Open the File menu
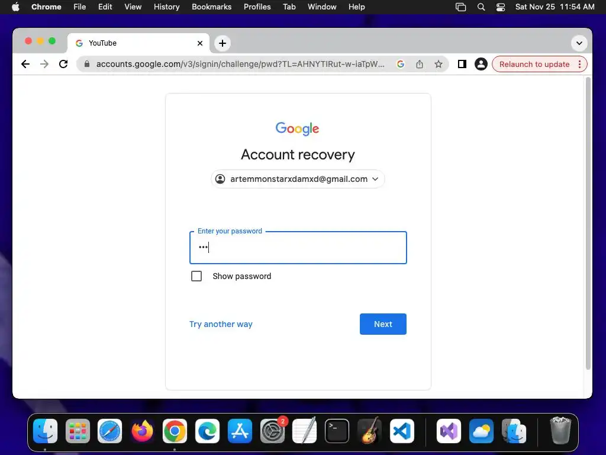The image size is (606, 455). coord(80,7)
